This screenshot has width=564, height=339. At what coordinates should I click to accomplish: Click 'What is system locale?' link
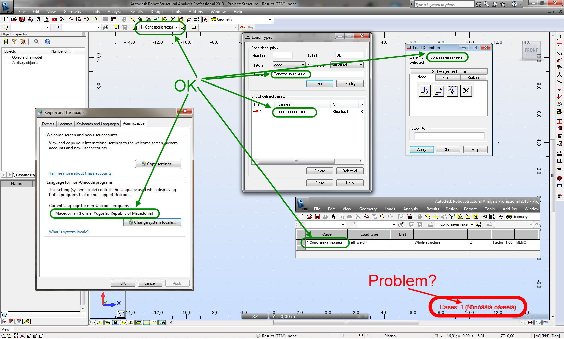click(69, 232)
